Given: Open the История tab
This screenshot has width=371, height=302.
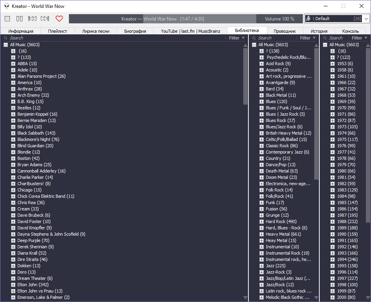Looking at the screenshot, I should click(x=319, y=31).
